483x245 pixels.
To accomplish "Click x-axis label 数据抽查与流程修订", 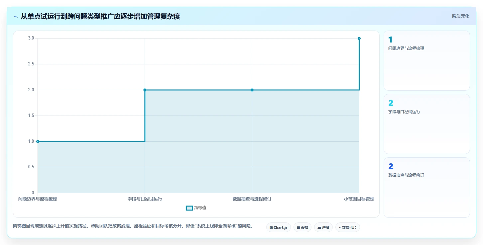I will 252,199.
